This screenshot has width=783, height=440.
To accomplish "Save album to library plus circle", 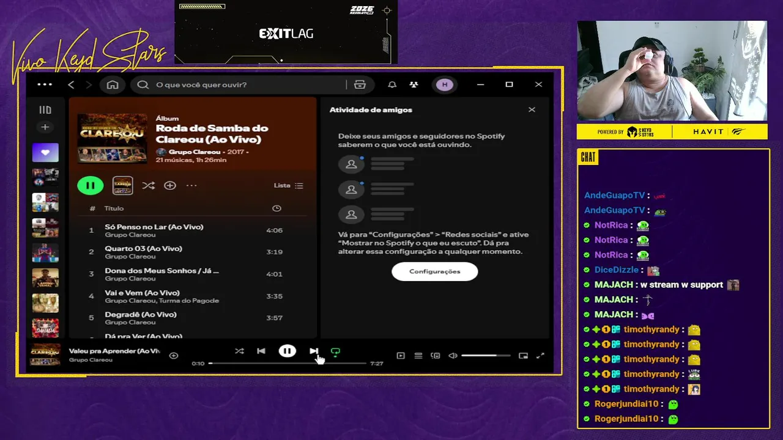I will [170, 185].
